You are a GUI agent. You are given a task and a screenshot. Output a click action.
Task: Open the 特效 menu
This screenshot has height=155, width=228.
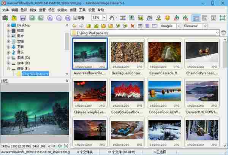click(34, 10)
